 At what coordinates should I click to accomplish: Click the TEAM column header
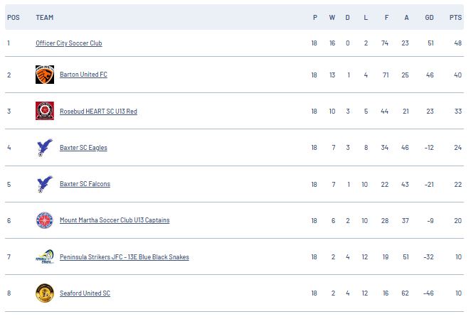tap(44, 17)
